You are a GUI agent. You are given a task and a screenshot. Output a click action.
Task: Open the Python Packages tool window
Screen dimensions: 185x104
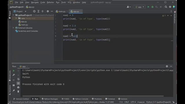[50, 99]
